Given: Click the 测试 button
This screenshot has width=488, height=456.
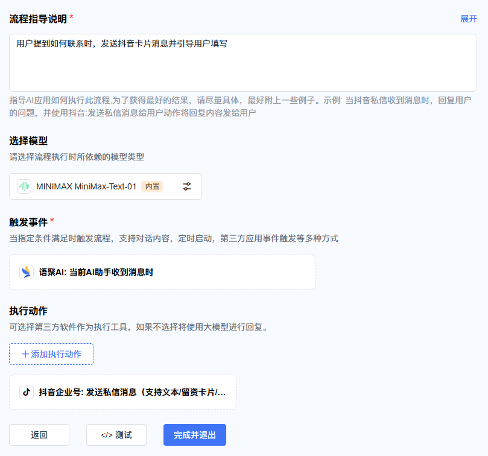Looking at the screenshot, I should click(x=116, y=435).
